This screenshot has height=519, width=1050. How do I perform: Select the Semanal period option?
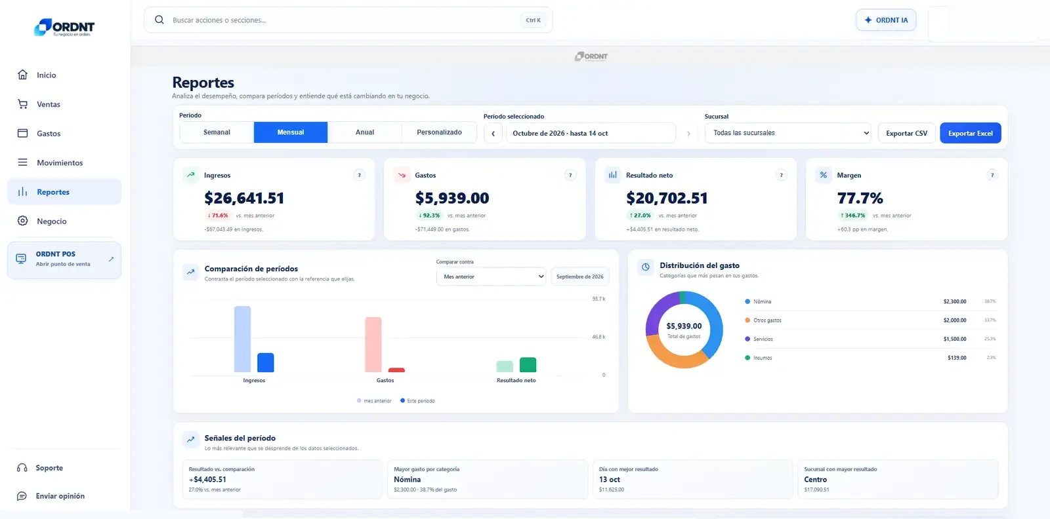coord(217,132)
